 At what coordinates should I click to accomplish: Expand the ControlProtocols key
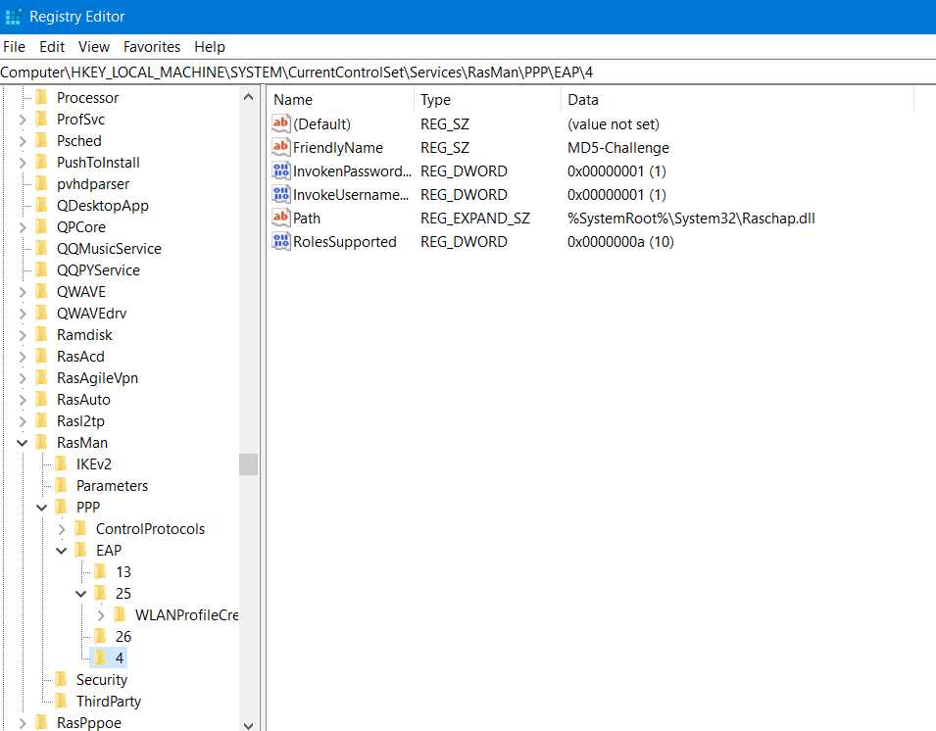pyautogui.click(x=62, y=529)
